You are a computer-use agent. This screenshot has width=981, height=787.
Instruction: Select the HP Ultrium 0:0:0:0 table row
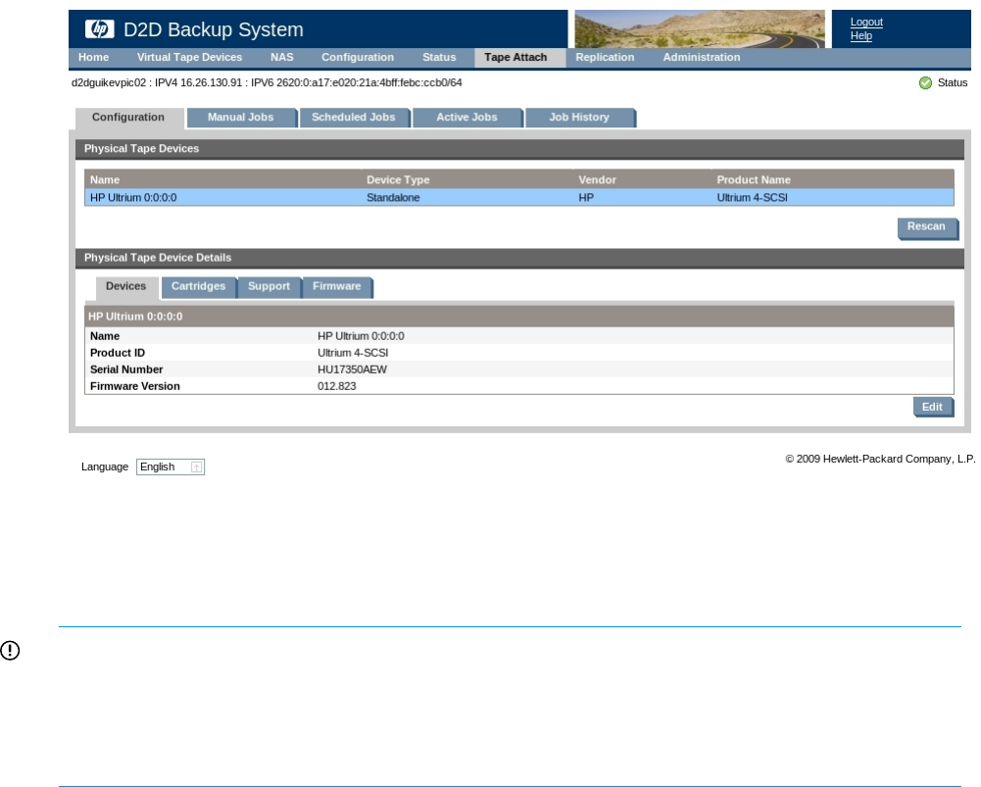519,198
